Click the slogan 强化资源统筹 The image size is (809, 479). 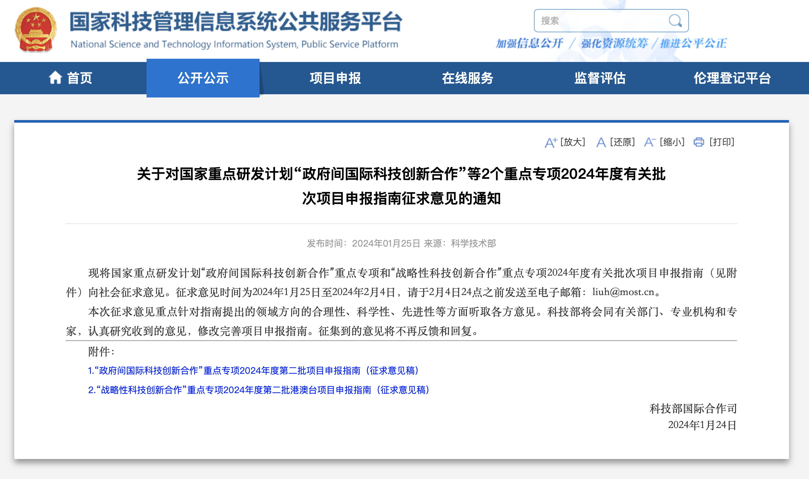(x=614, y=43)
